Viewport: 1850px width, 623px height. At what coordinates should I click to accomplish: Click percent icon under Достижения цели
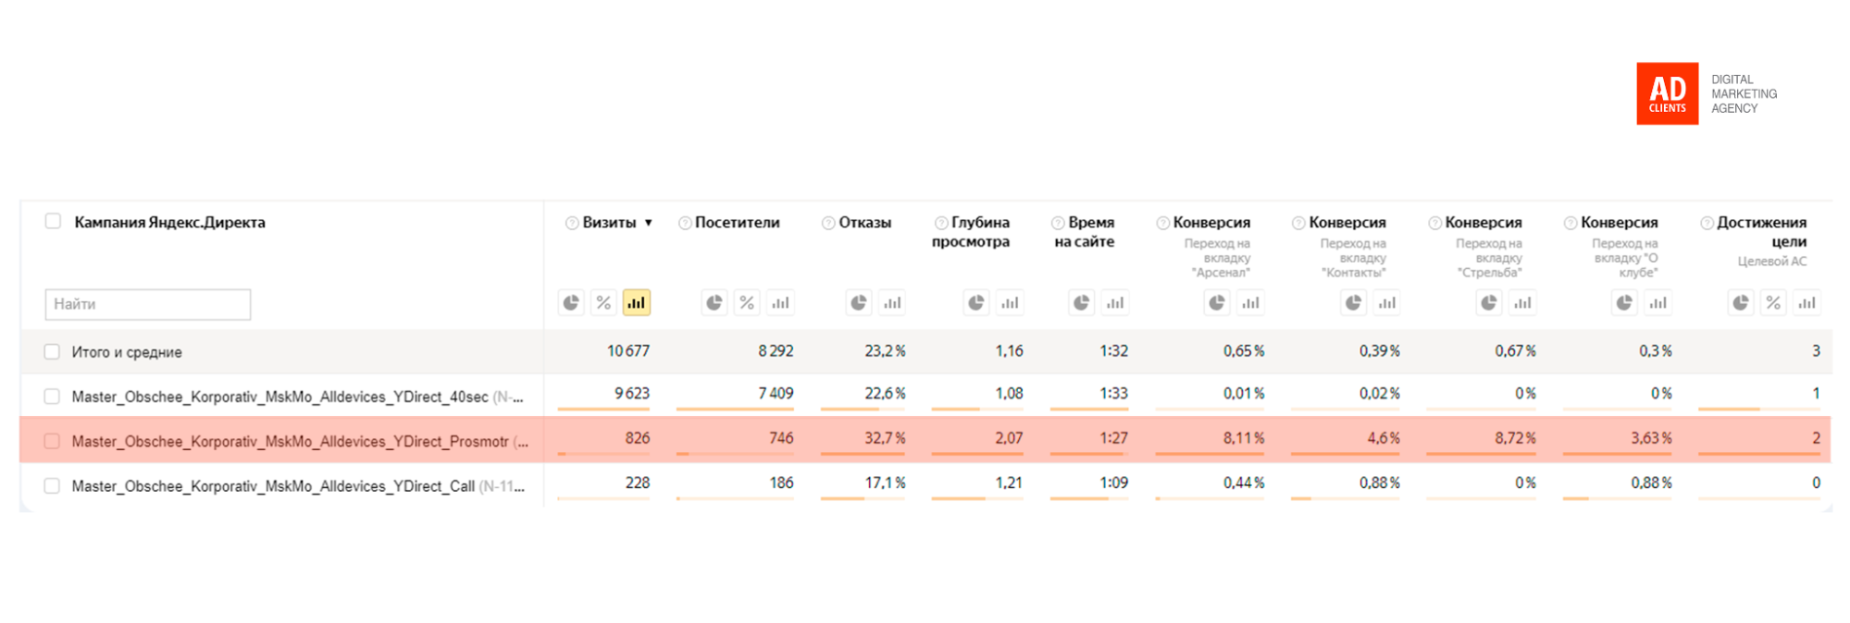click(1773, 303)
